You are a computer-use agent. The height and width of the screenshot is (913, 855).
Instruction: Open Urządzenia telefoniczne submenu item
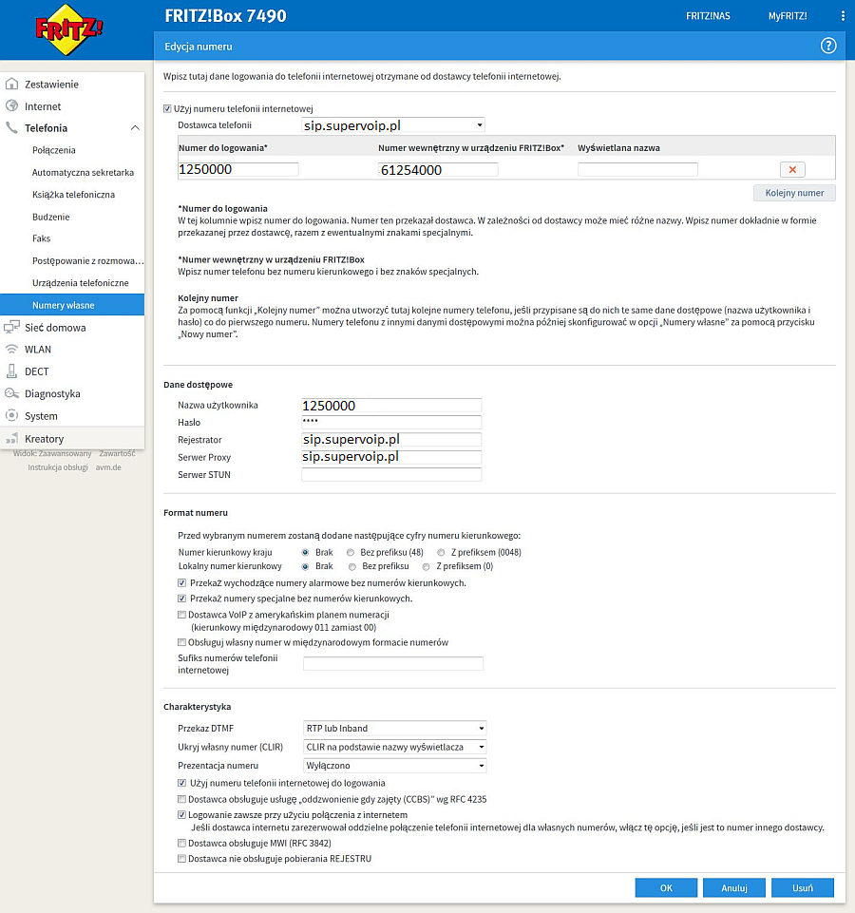[x=81, y=283]
